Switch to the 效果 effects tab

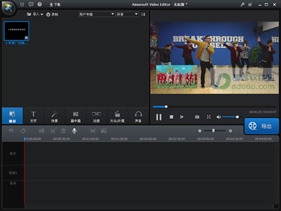[x=54, y=116]
